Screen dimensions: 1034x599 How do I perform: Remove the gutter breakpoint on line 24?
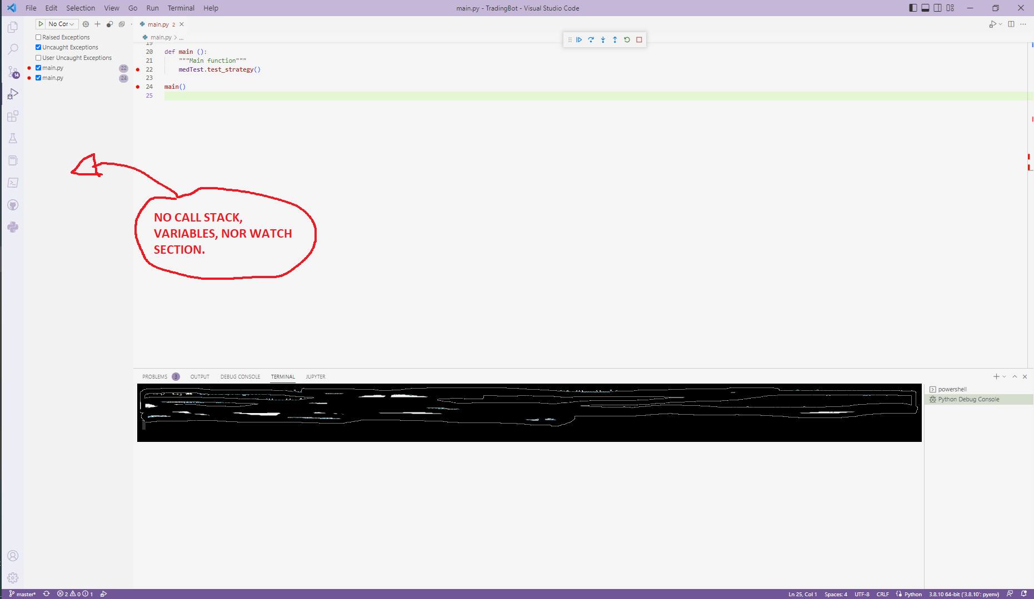pyautogui.click(x=138, y=87)
